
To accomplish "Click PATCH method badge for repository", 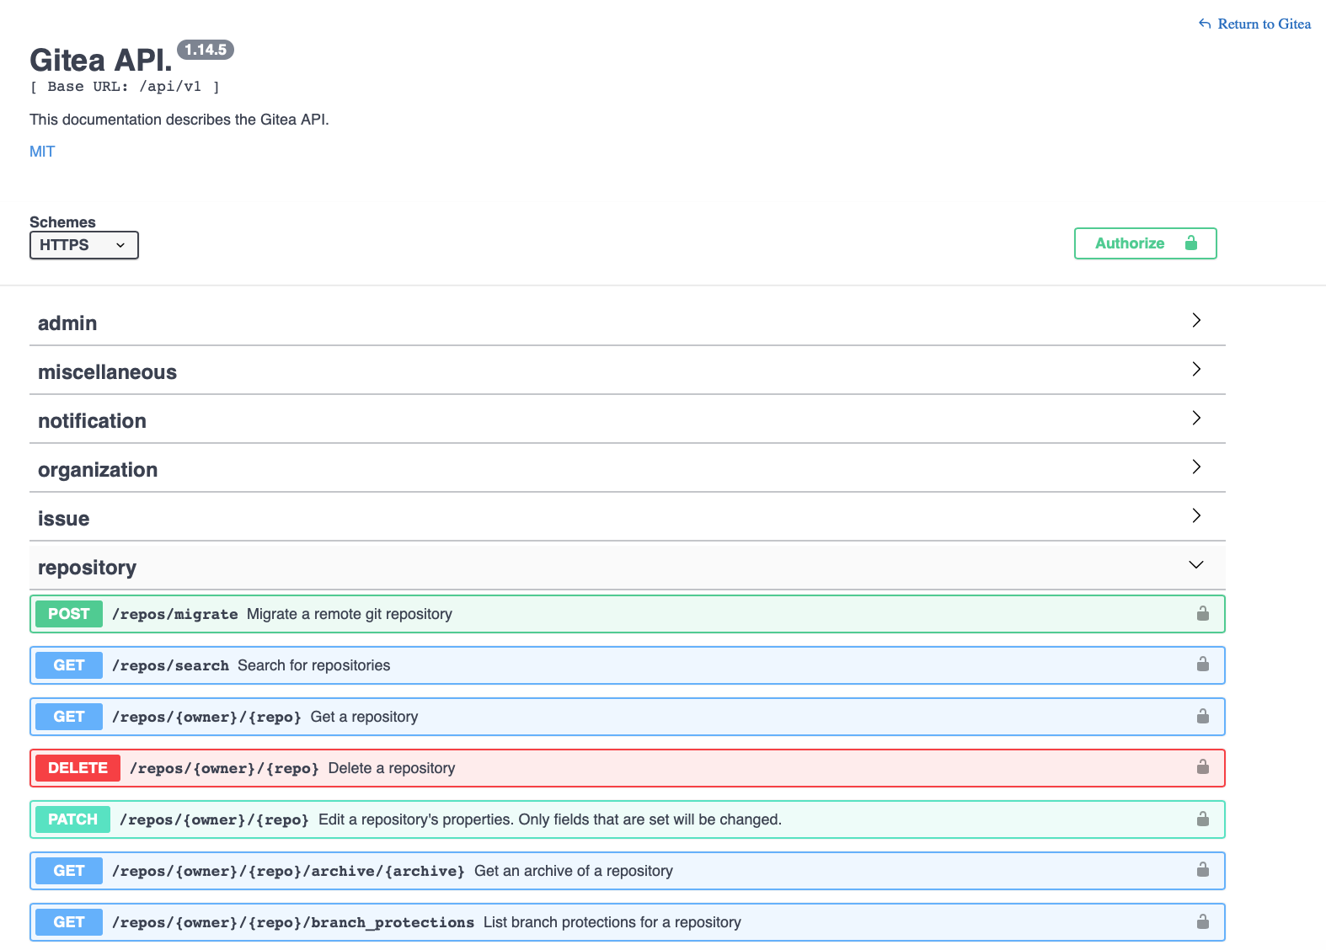I will point(72,819).
